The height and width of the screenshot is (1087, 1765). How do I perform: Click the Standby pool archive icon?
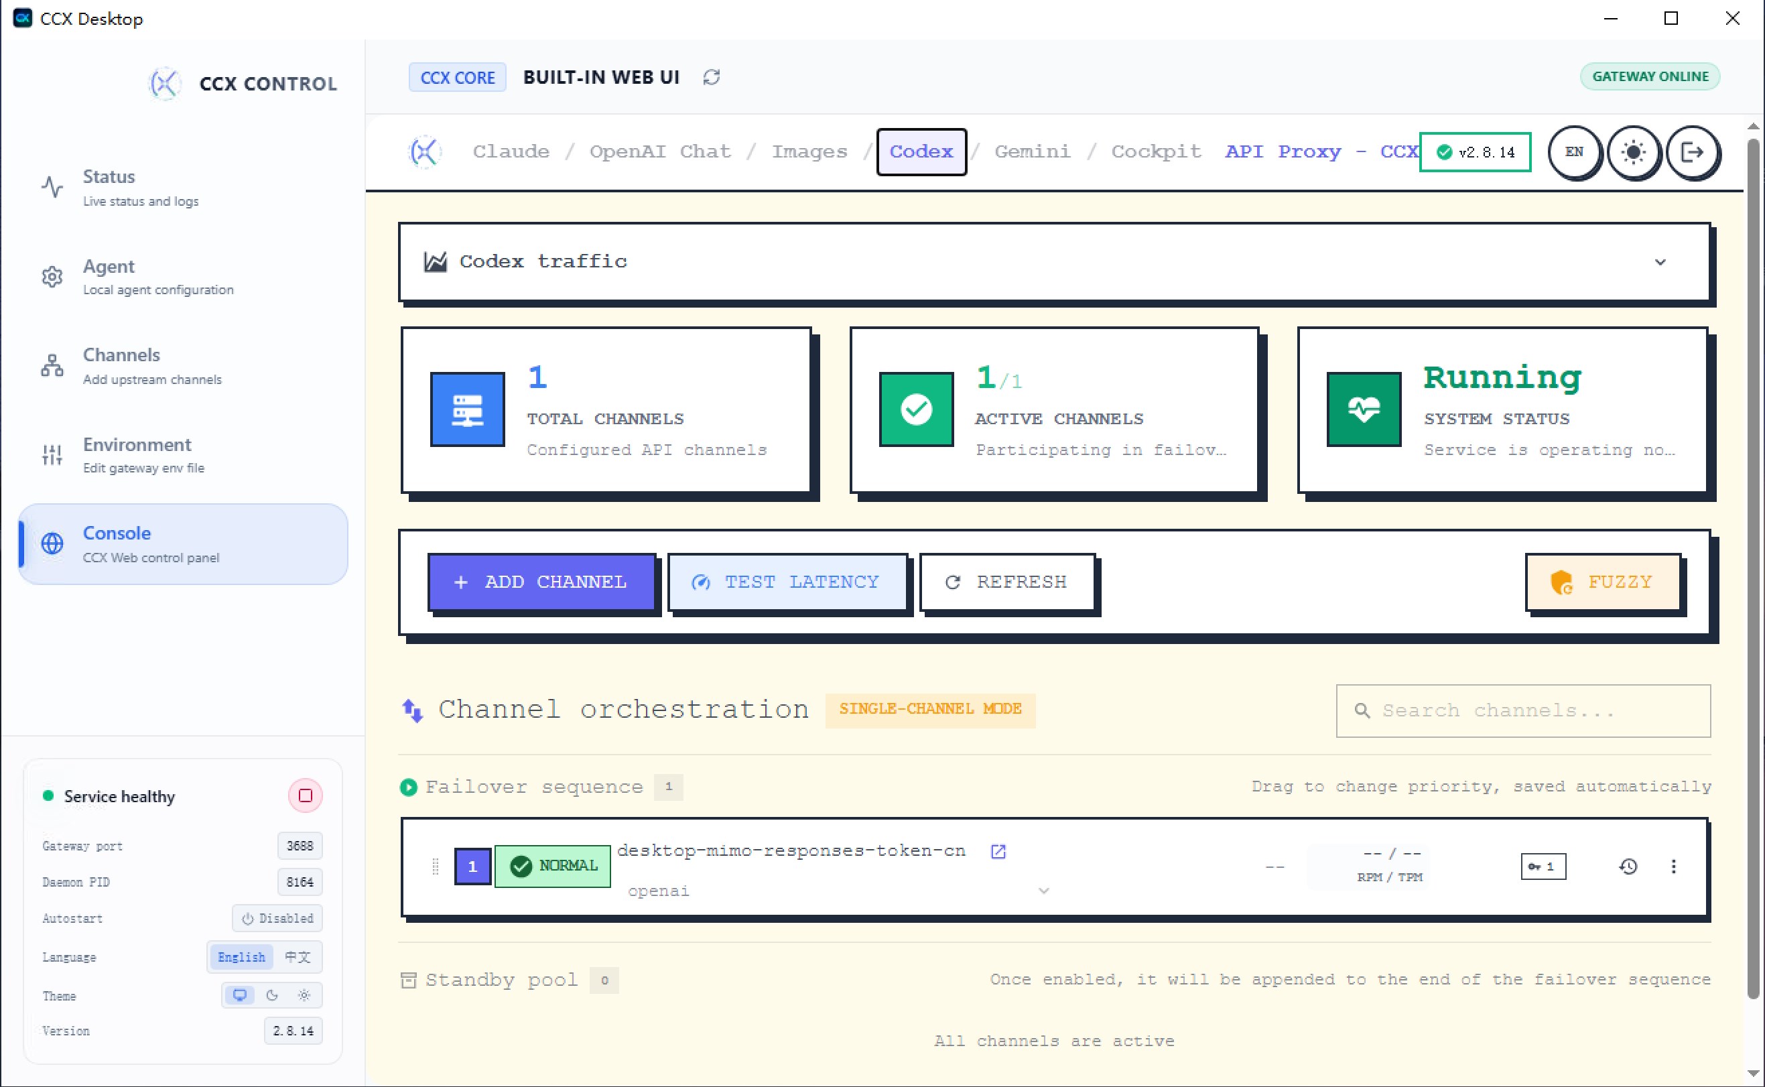click(x=408, y=980)
